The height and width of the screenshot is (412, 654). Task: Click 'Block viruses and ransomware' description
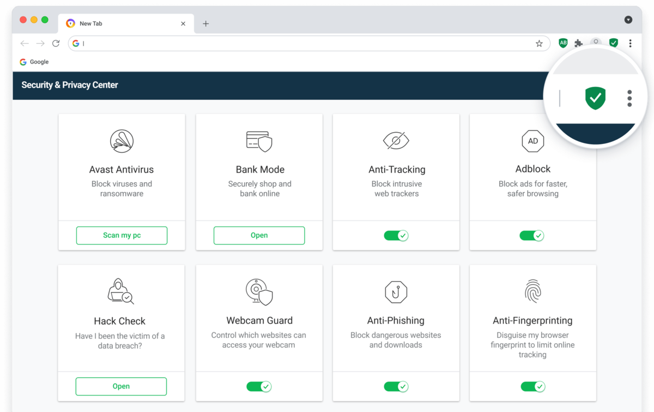(122, 189)
